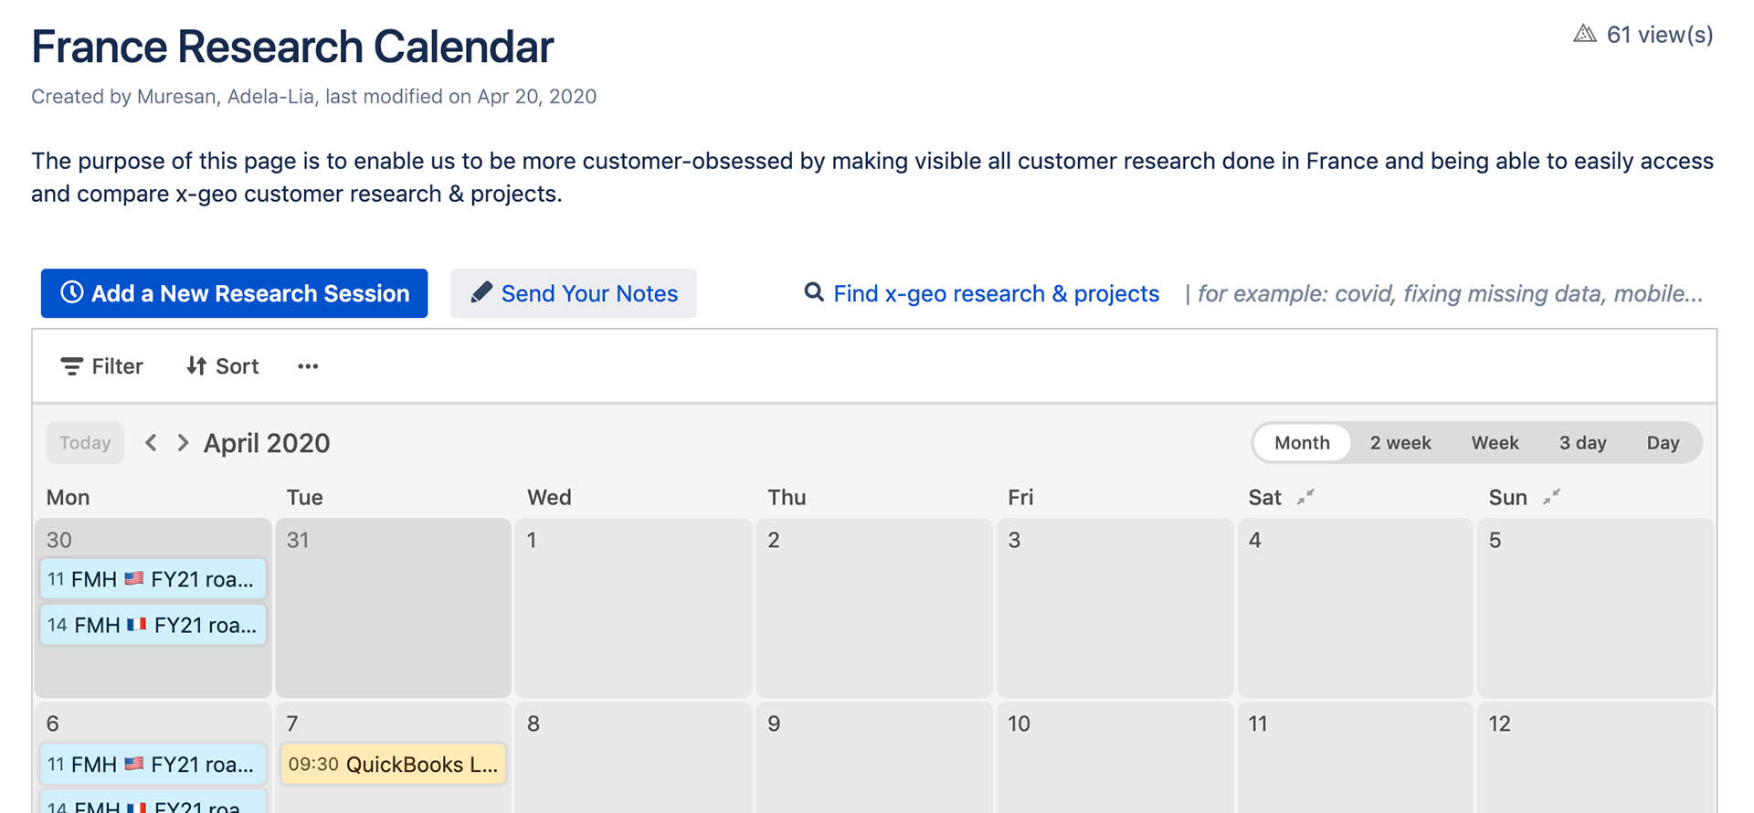Click Add a New Research Session button
This screenshot has width=1754, height=813.
pos(234,293)
